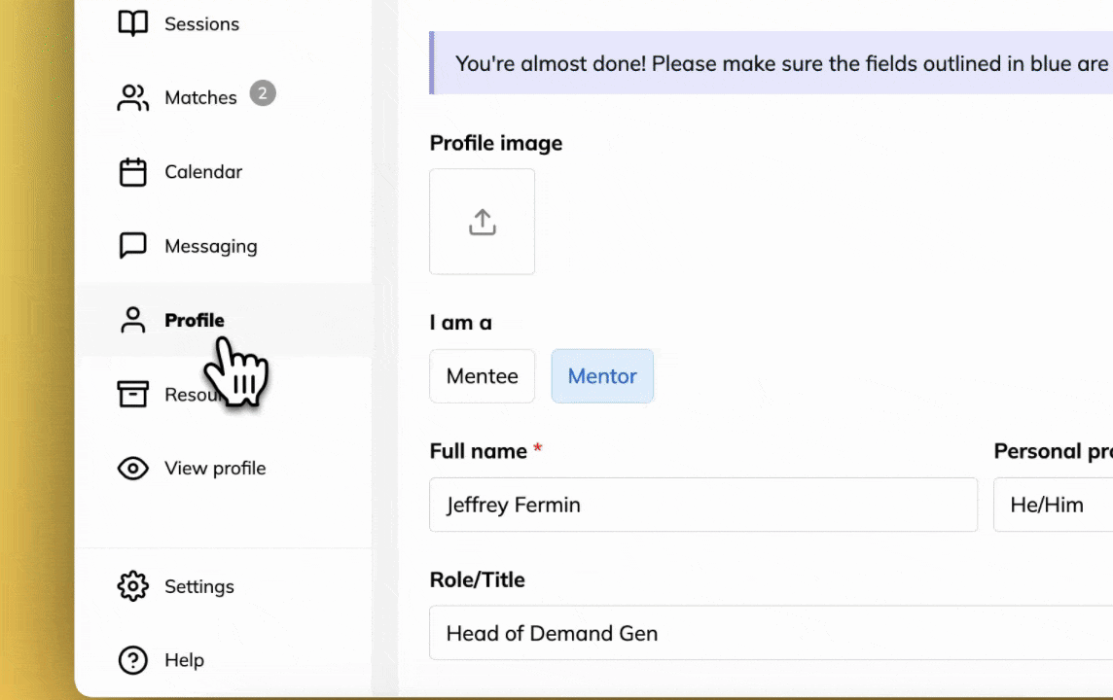Click the View profile eye icon
Viewport: 1113px width, 700px height.
(x=133, y=469)
